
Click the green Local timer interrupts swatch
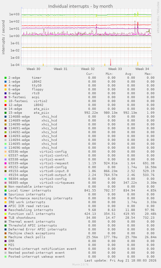pos(6,191)
